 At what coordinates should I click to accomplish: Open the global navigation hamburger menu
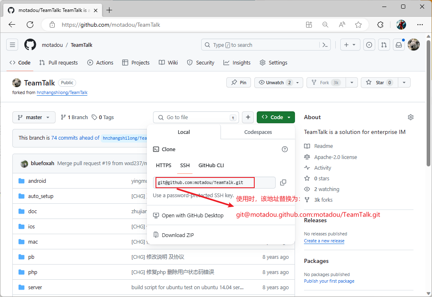[12, 45]
